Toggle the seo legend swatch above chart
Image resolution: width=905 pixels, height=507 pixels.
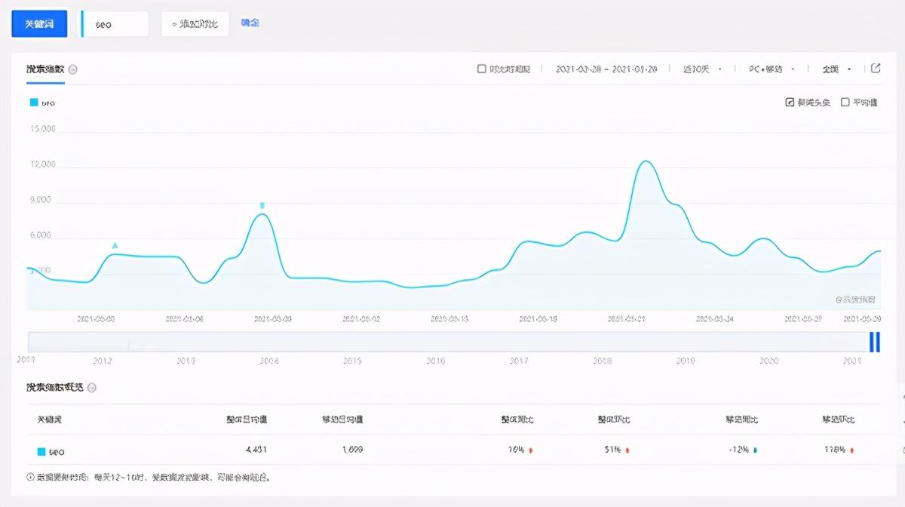point(33,103)
